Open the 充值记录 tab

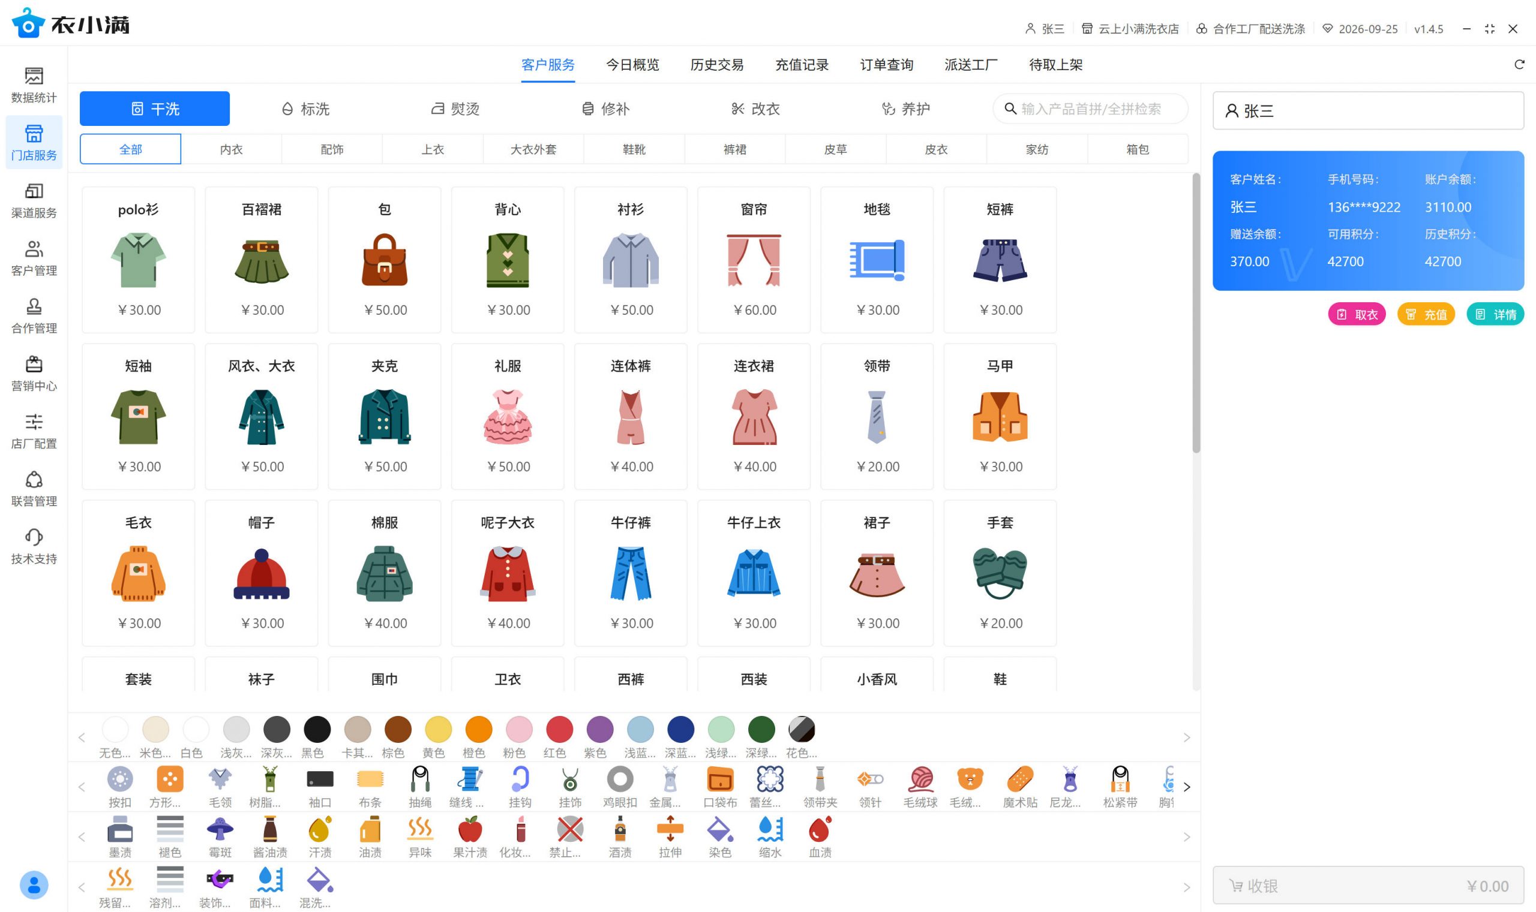coord(801,65)
